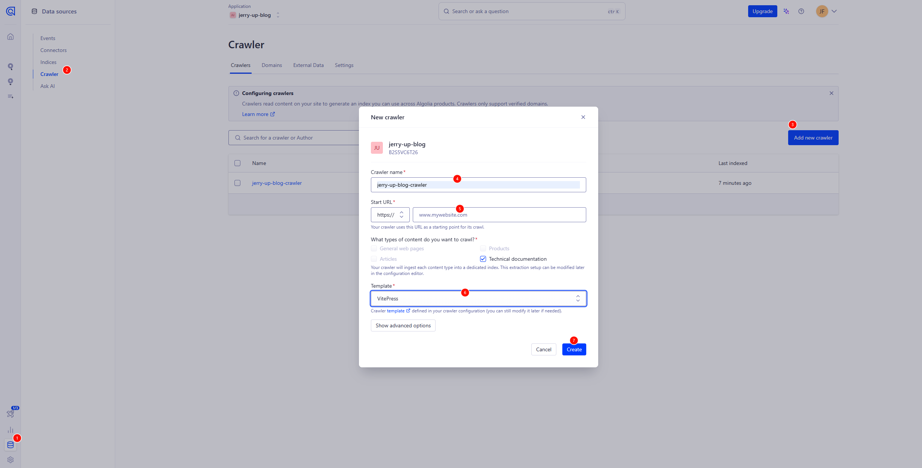Open the Template VitePress dropdown
The image size is (922, 468).
coord(479,299)
